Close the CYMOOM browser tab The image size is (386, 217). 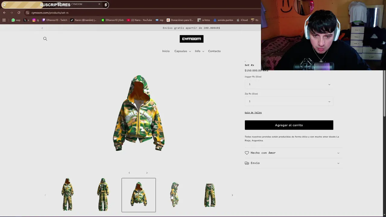click(99, 4)
